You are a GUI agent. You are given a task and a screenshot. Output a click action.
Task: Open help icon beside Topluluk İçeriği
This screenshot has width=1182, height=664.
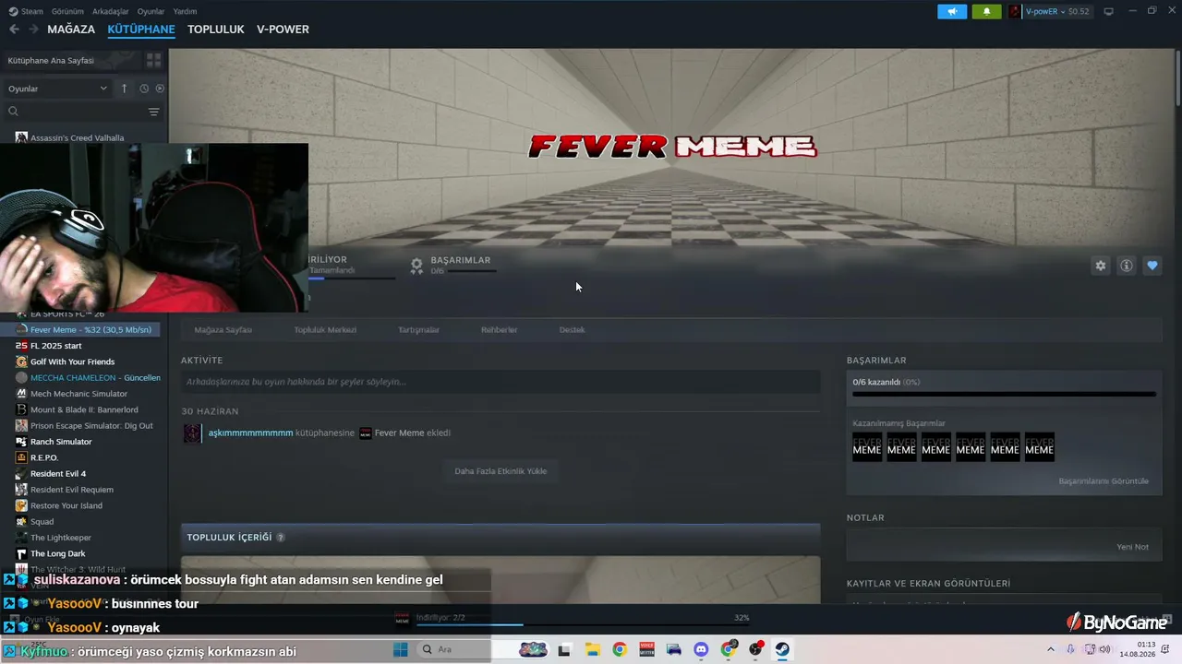[281, 538]
